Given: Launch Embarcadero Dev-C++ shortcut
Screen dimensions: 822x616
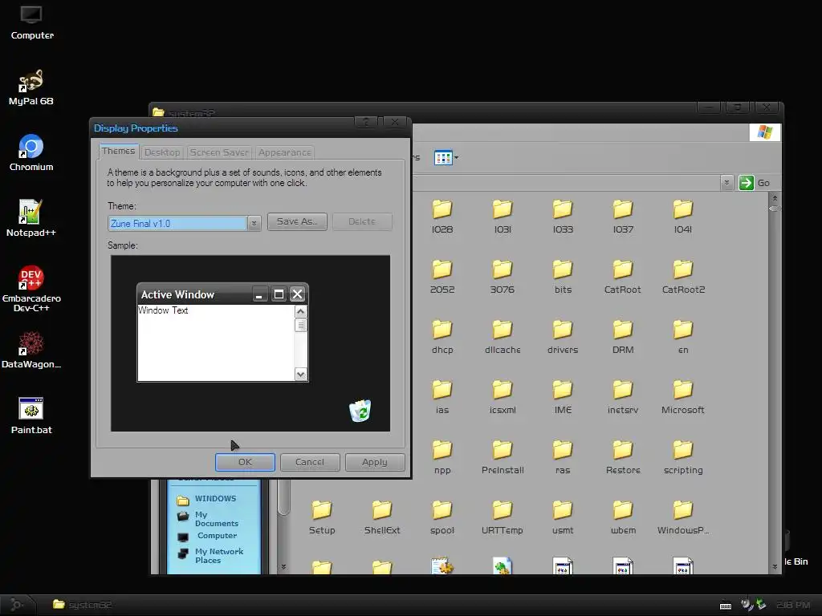Looking at the screenshot, I should [31, 289].
